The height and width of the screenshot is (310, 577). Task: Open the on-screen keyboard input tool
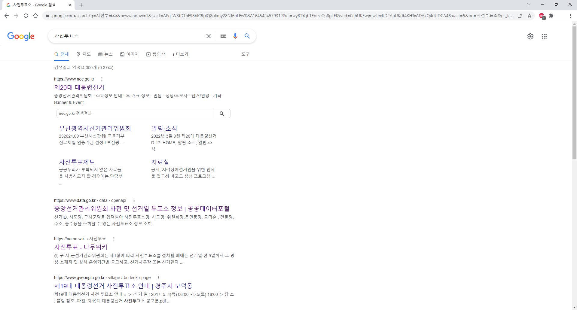pyautogui.click(x=223, y=36)
